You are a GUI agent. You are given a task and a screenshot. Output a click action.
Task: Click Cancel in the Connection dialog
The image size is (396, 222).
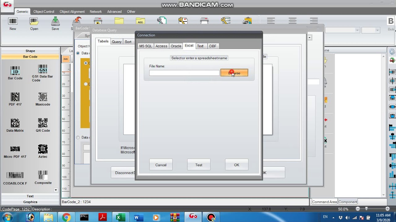tap(161, 165)
